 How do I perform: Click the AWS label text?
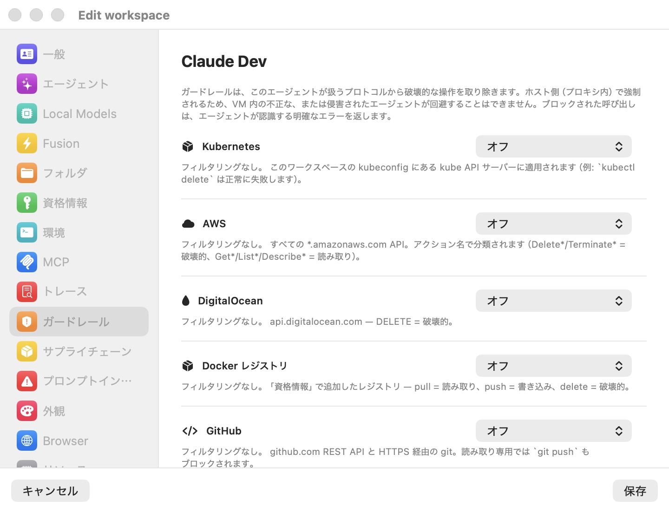tap(214, 224)
